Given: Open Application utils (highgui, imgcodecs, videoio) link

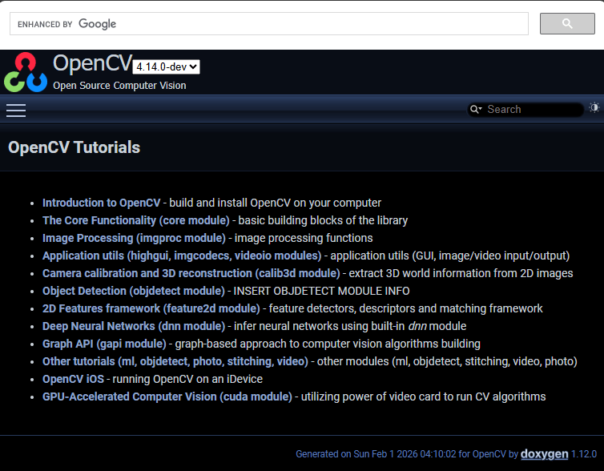Looking at the screenshot, I should point(182,256).
